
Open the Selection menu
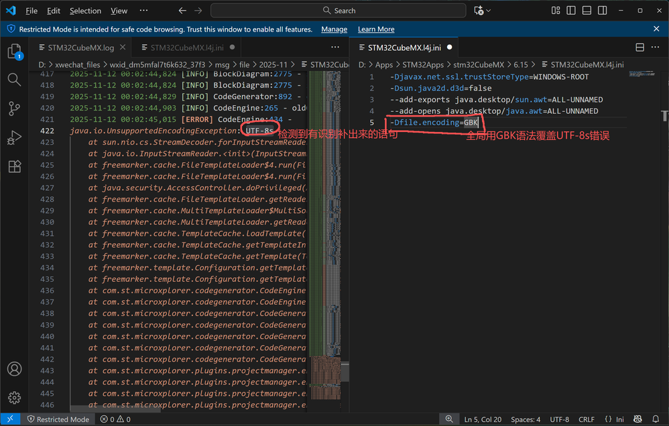[x=85, y=11]
